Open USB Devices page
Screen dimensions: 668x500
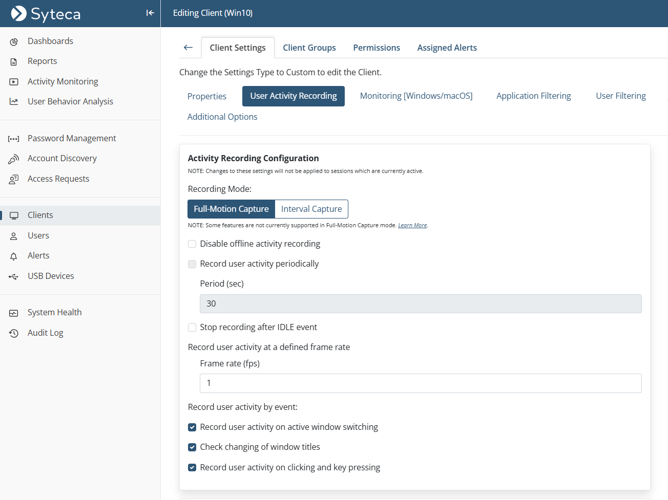coord(51,276)
